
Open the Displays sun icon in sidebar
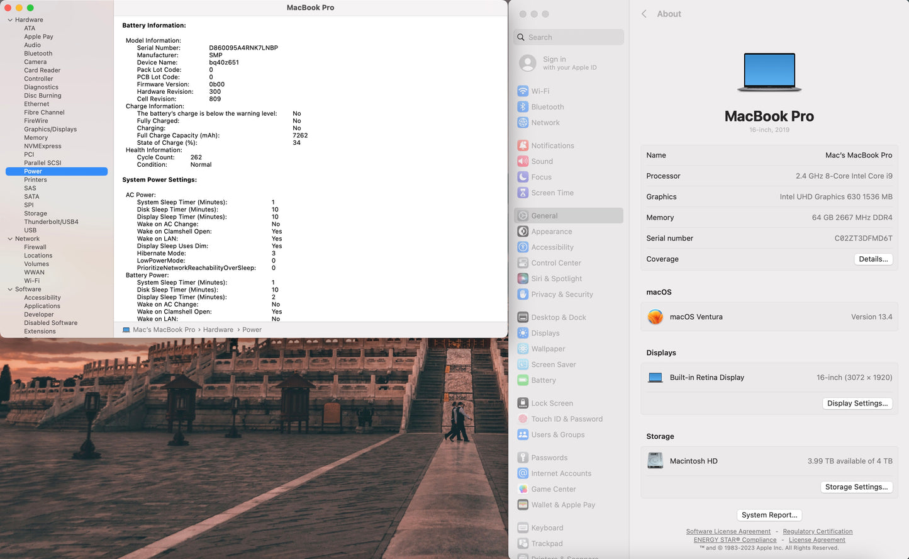click(x=523, y=333)
